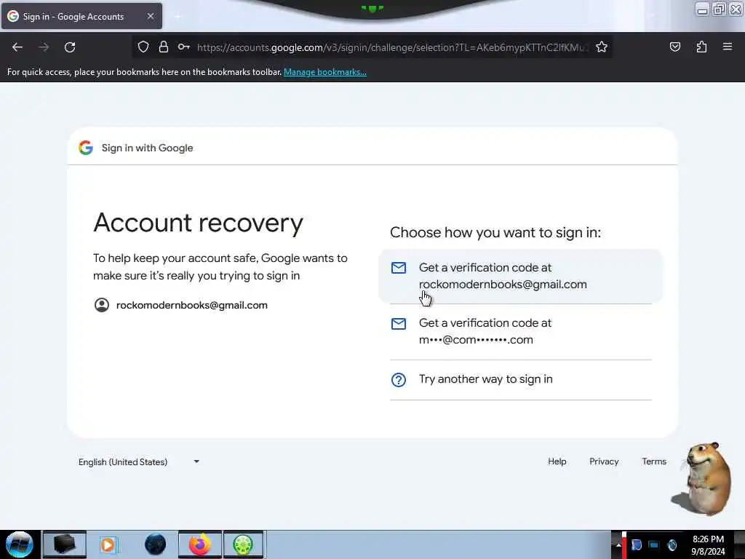
Task: Open the black box taskbar app
Action: click(65, 544)
